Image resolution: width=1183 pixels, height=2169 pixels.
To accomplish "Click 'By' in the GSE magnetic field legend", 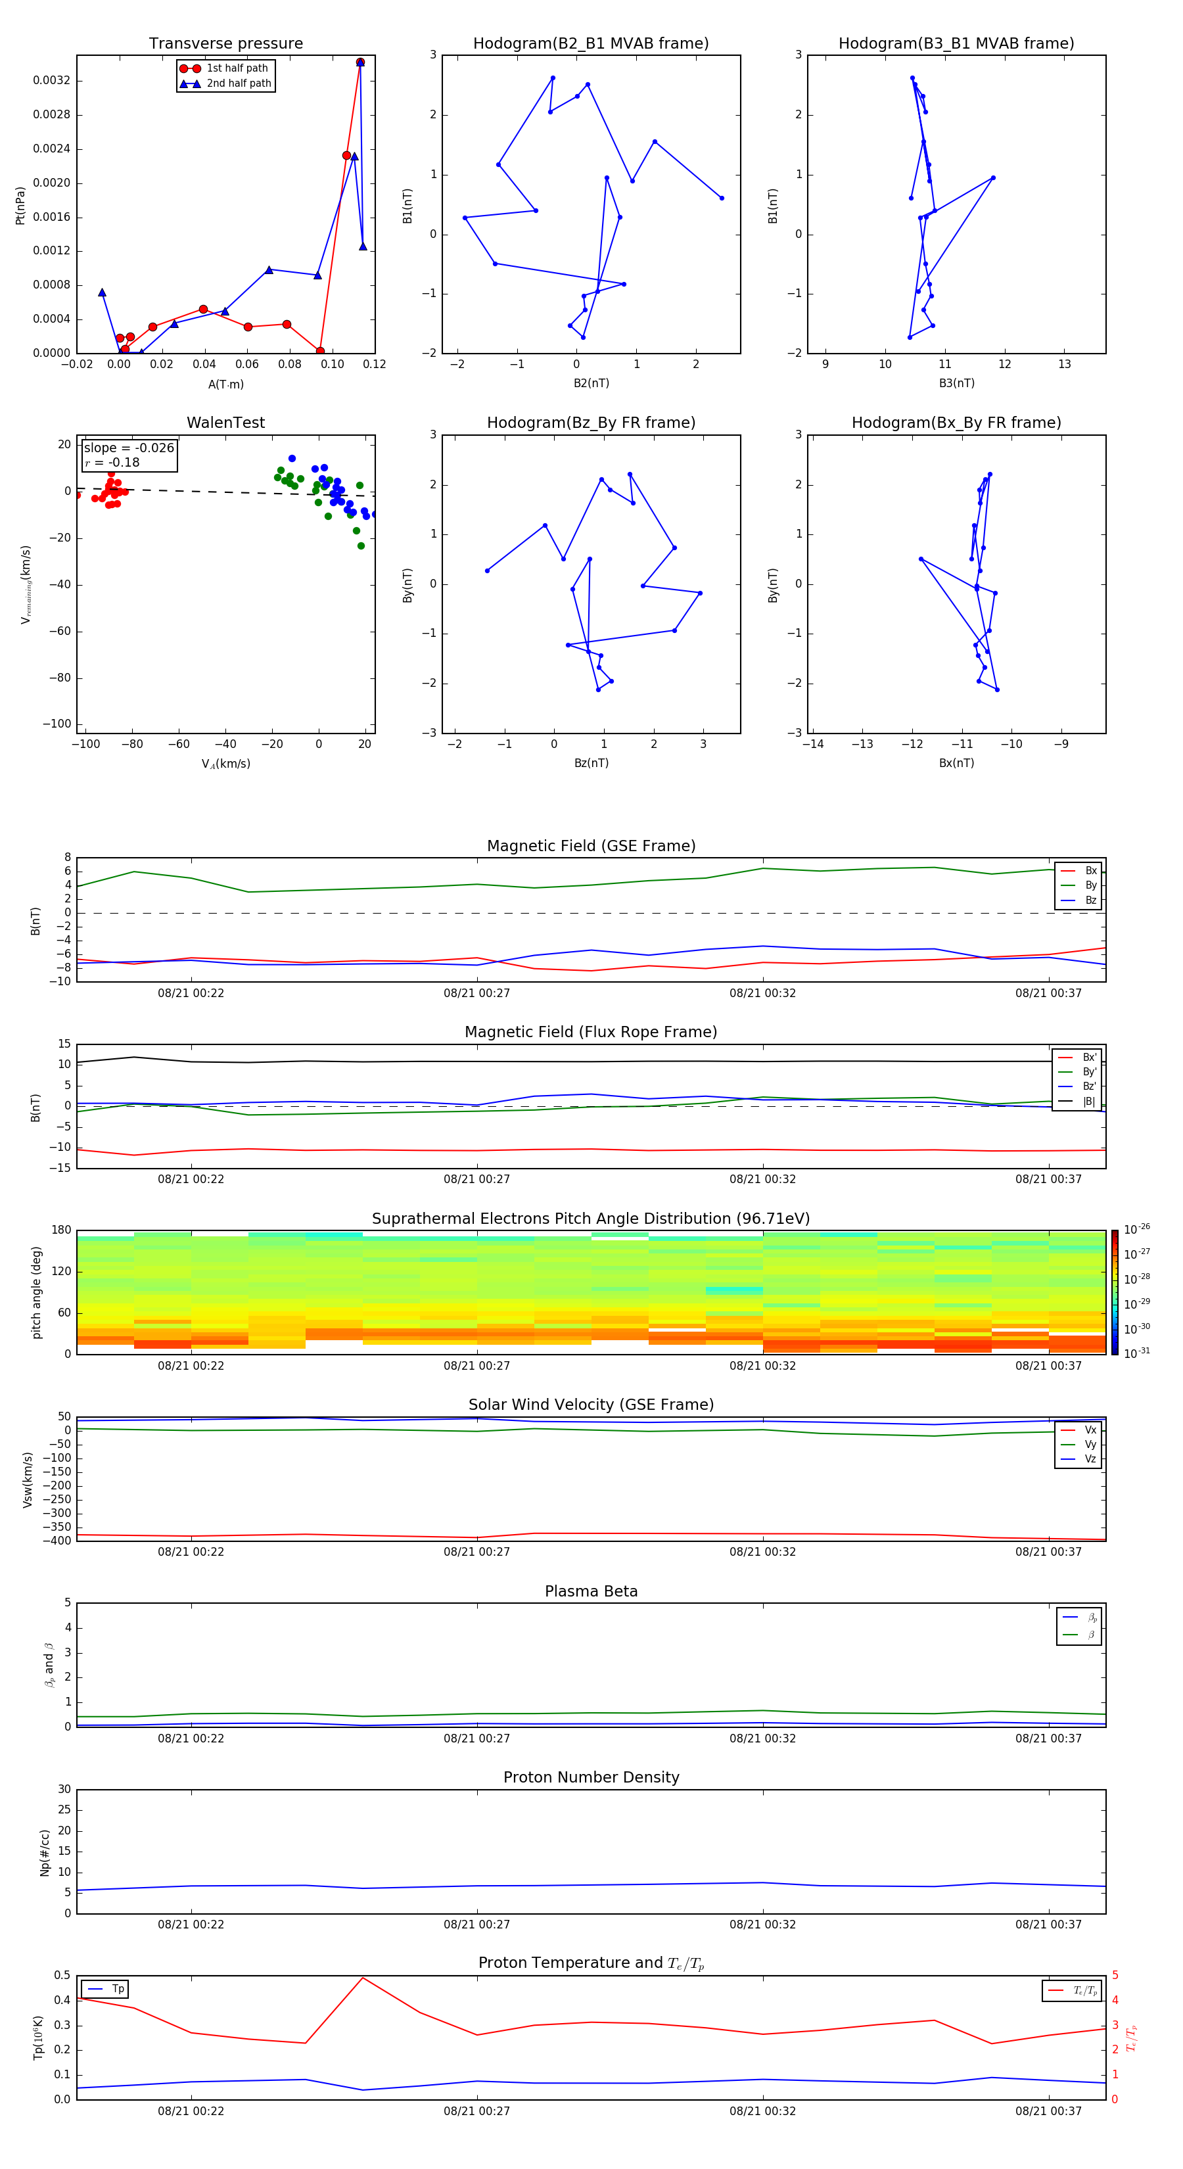I will coord(1091,885).
